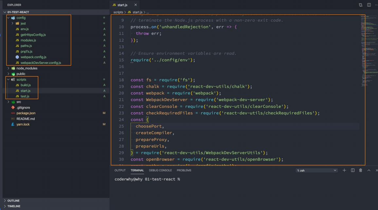Collapse the 01-TEST-REACT root section

coord(5,12)
